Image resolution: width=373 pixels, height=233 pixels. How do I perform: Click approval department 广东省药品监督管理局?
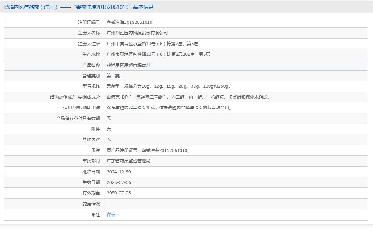[x=128, y=161]
